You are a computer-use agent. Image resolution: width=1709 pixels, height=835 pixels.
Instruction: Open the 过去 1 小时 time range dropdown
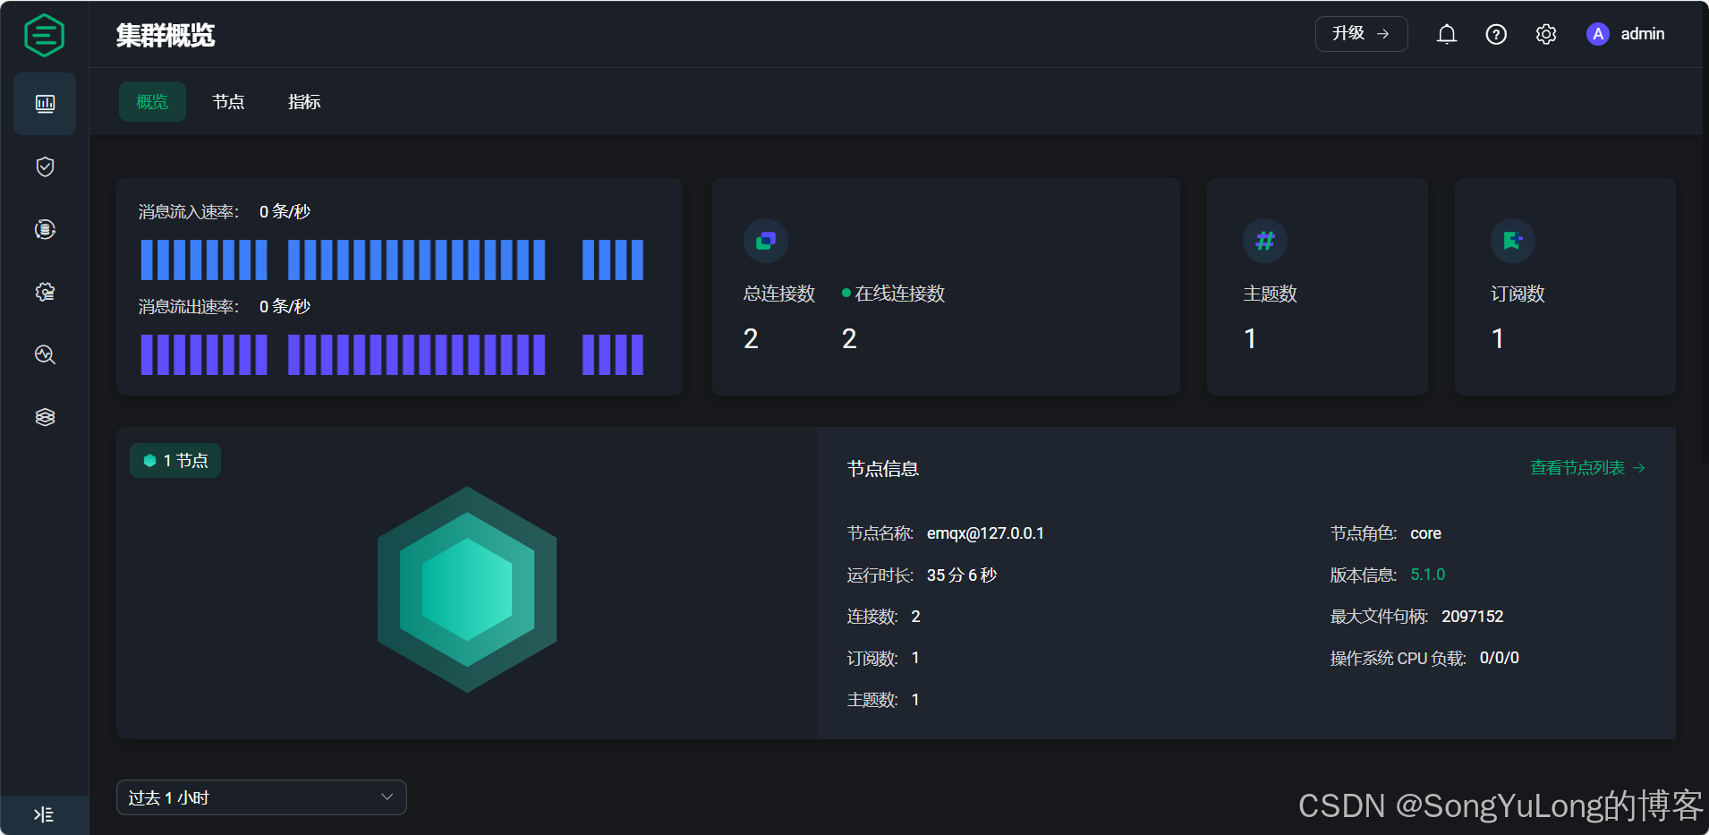(261, 797)
